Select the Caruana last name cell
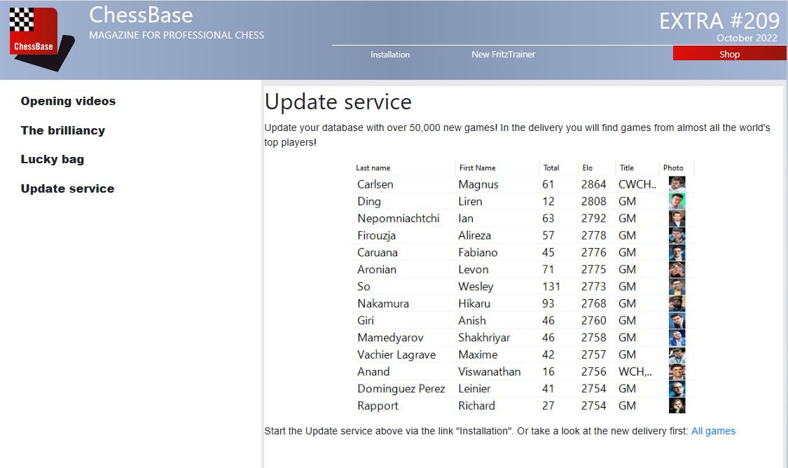 point(378,252)
